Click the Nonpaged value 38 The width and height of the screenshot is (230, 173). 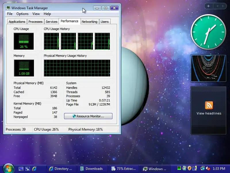pos(55,117)
